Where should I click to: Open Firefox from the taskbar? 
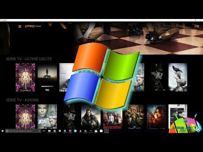tap(70, 131)
